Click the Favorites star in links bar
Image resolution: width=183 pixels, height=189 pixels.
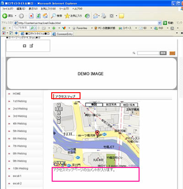74,28
